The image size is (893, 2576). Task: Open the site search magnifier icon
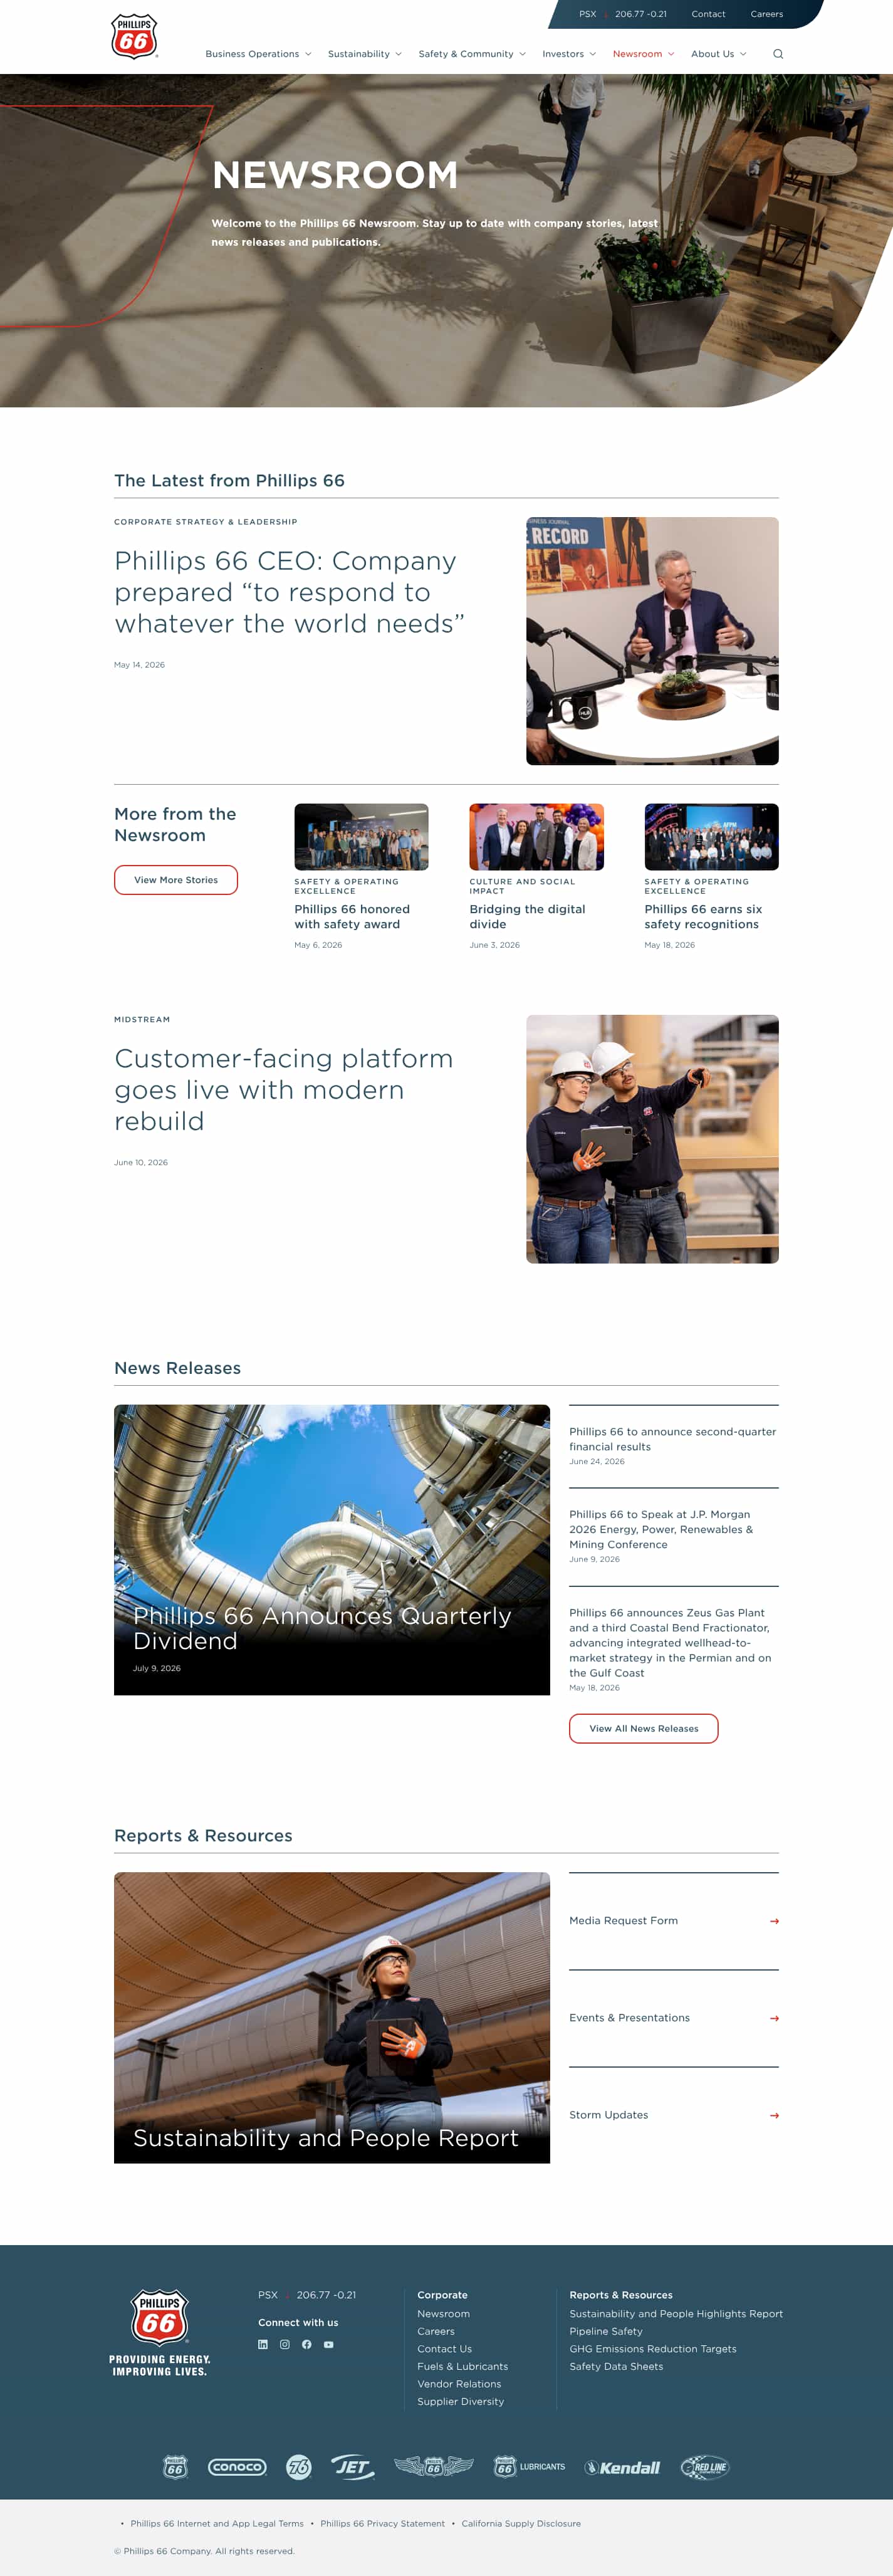[x=778, y=54]
